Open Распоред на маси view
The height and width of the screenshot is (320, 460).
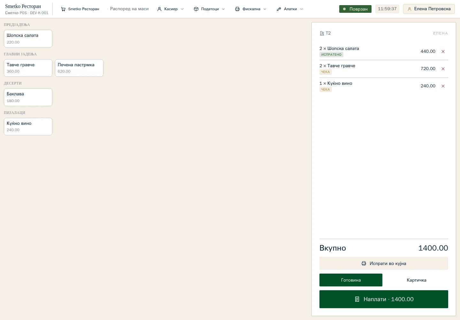click(129, 9)
